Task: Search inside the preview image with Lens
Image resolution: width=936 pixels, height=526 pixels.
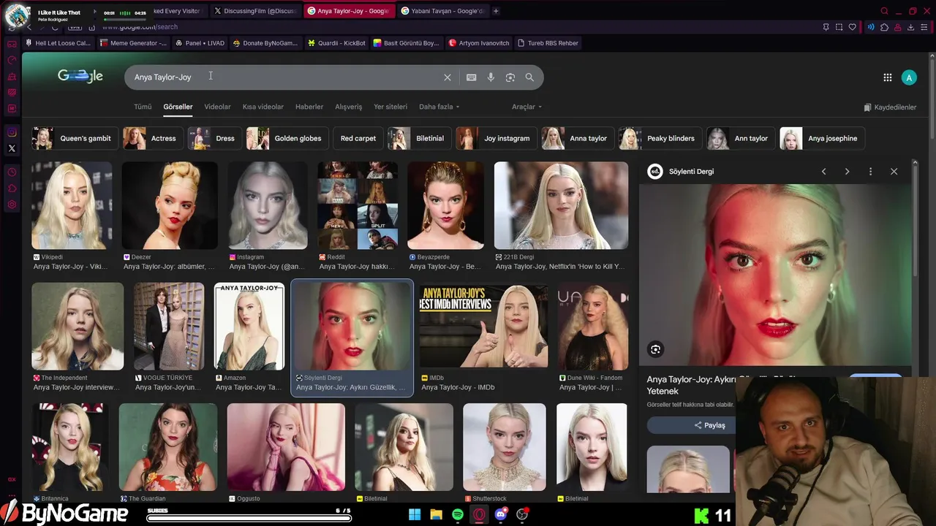Action: tap(655, 349)
